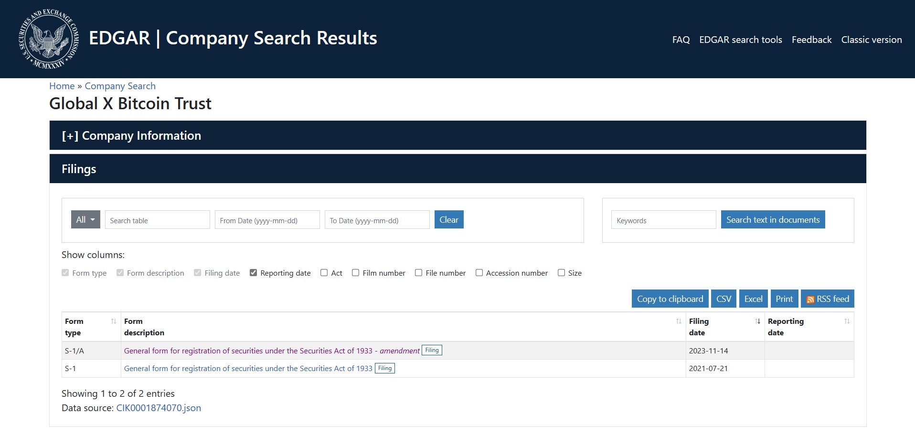Enable the File number column checkbox
The width and height of the screenshot is (915, 434).
[419, 273]
